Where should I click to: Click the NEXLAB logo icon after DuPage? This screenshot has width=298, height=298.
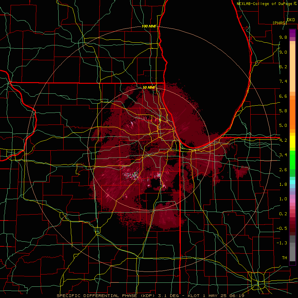tap(295, 3)
